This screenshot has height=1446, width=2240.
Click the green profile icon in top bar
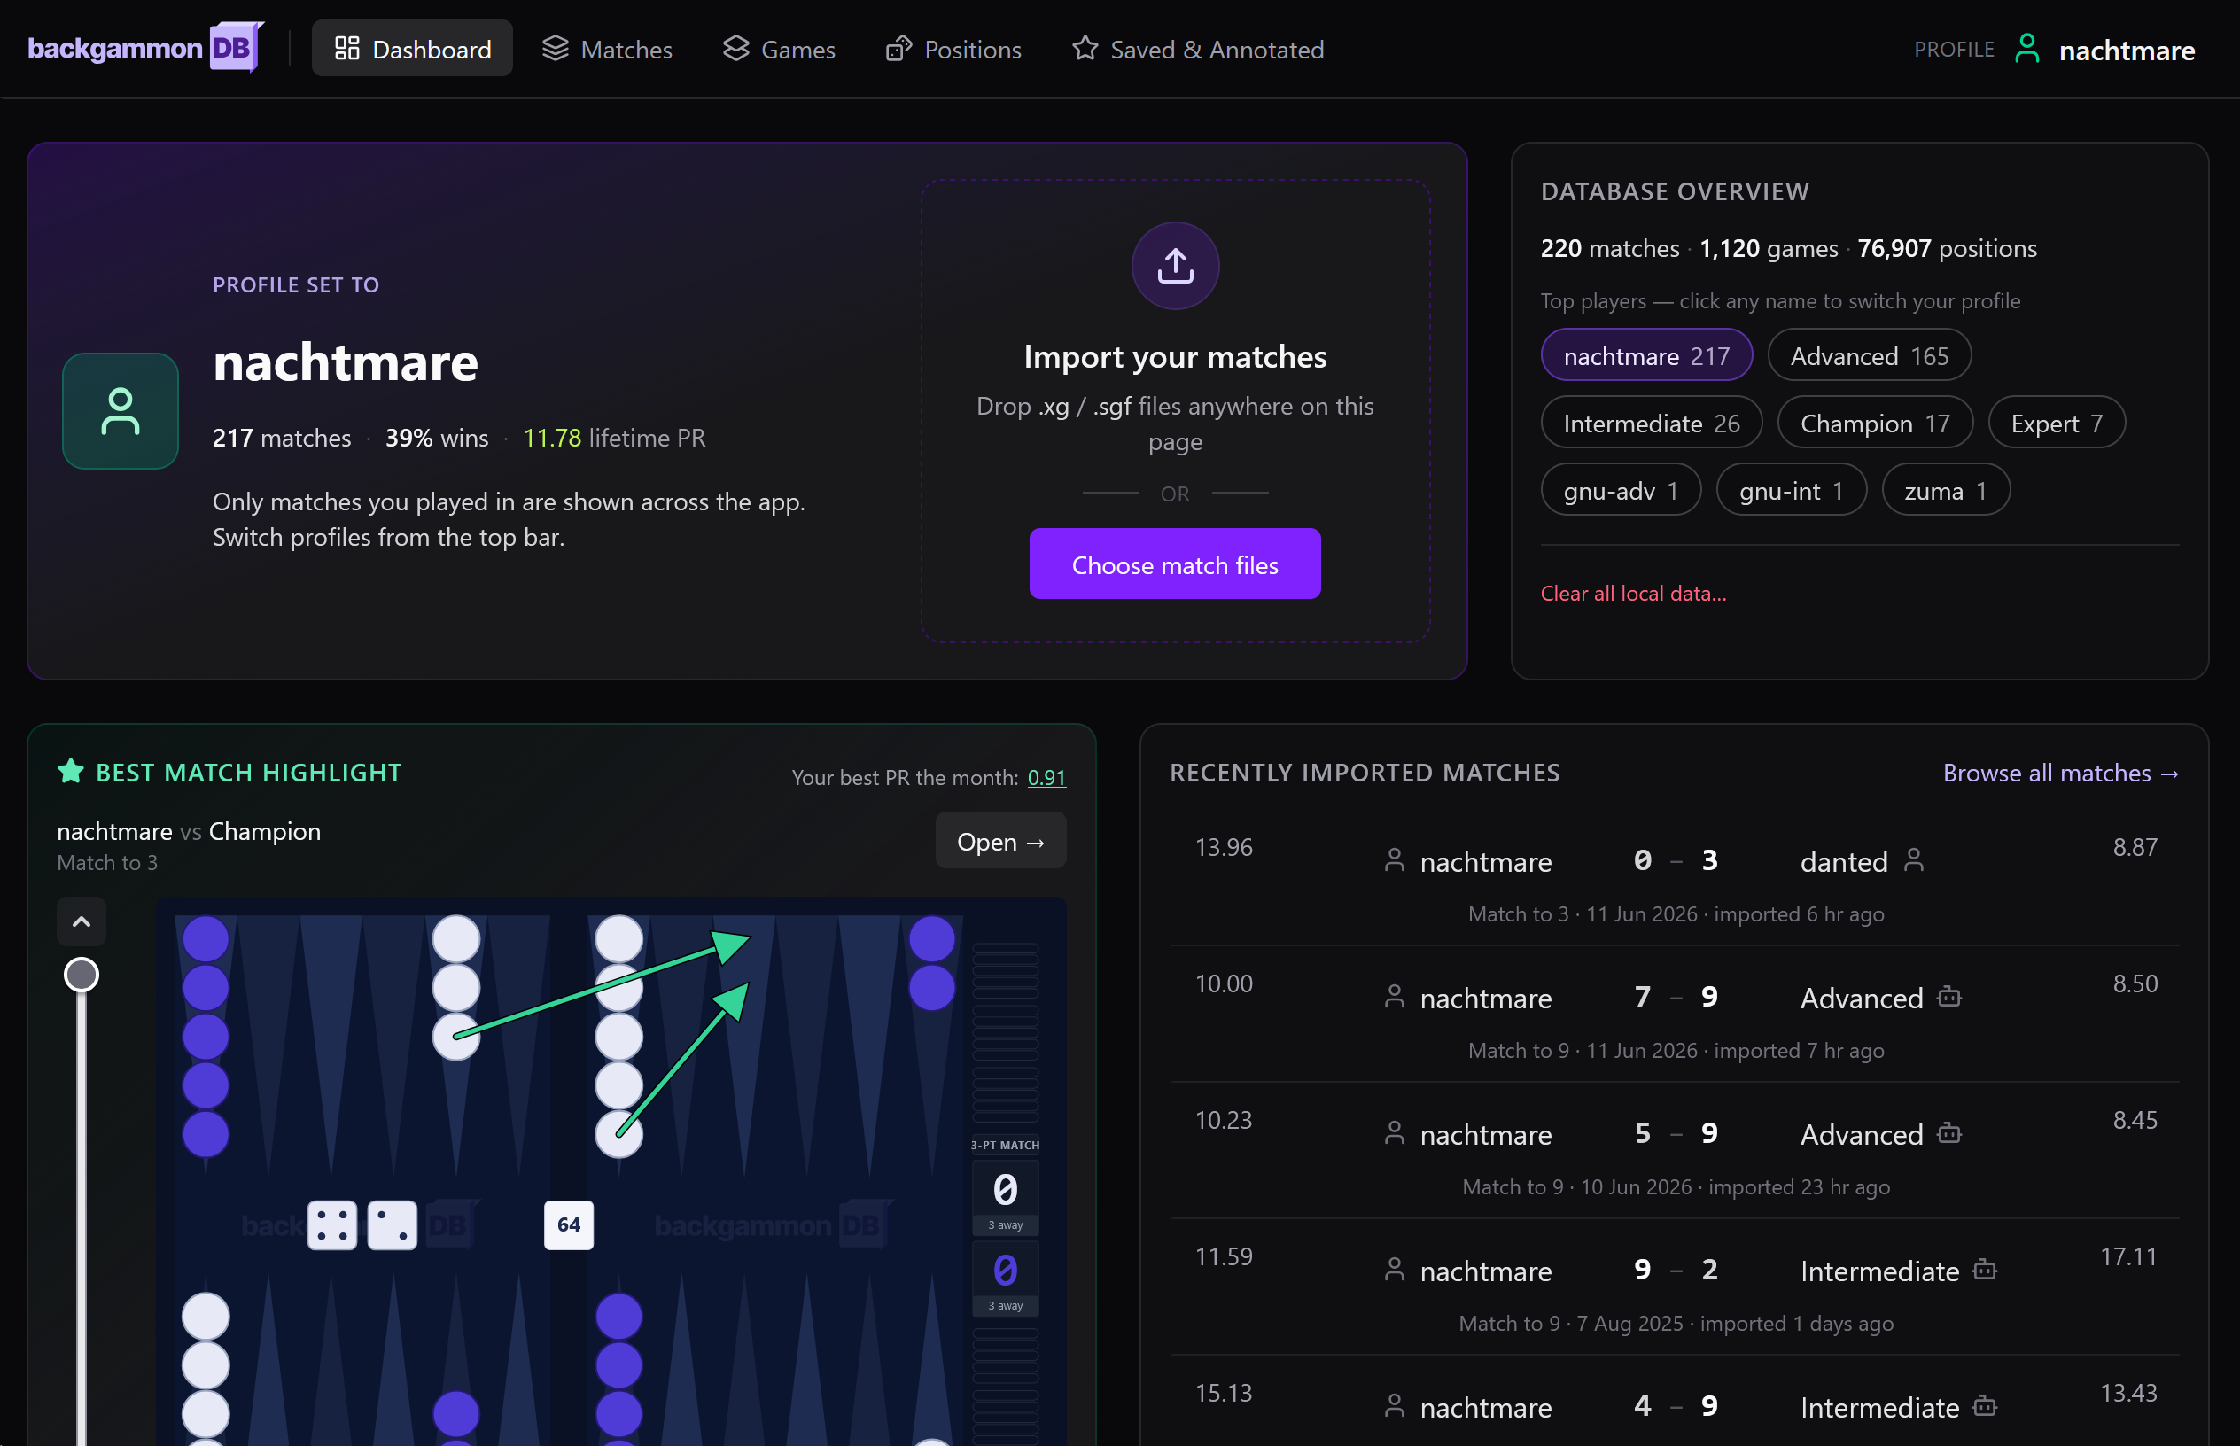coord(2026,49)
